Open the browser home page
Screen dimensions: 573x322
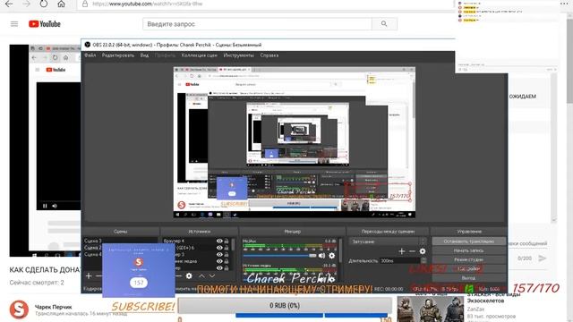[61, 4]
